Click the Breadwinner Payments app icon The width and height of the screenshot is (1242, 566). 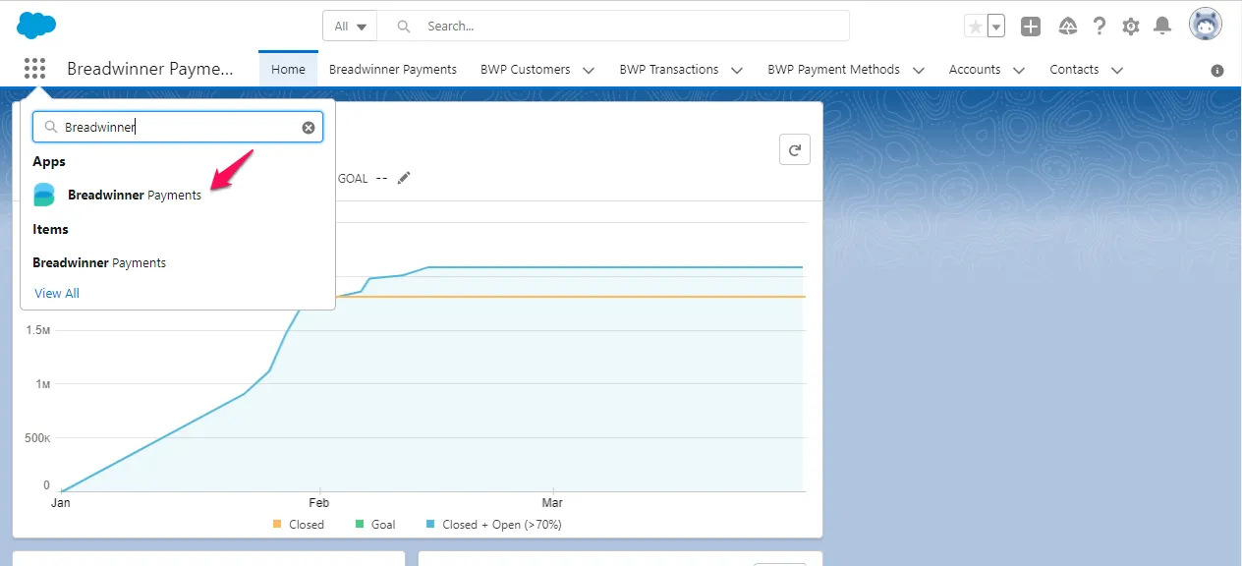(x=44, y=195)
